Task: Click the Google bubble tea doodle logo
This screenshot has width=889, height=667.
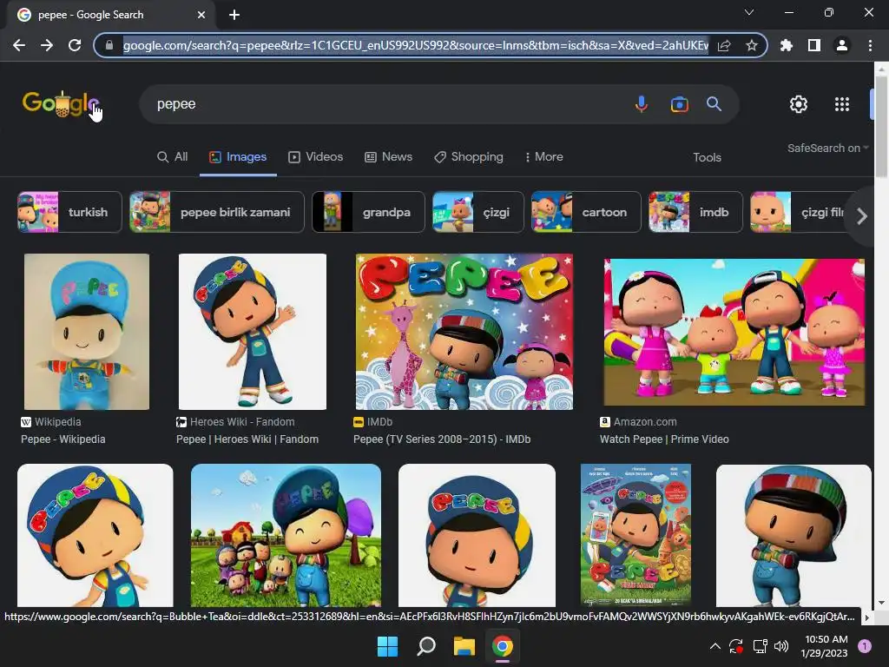Action: click(62, 104)
